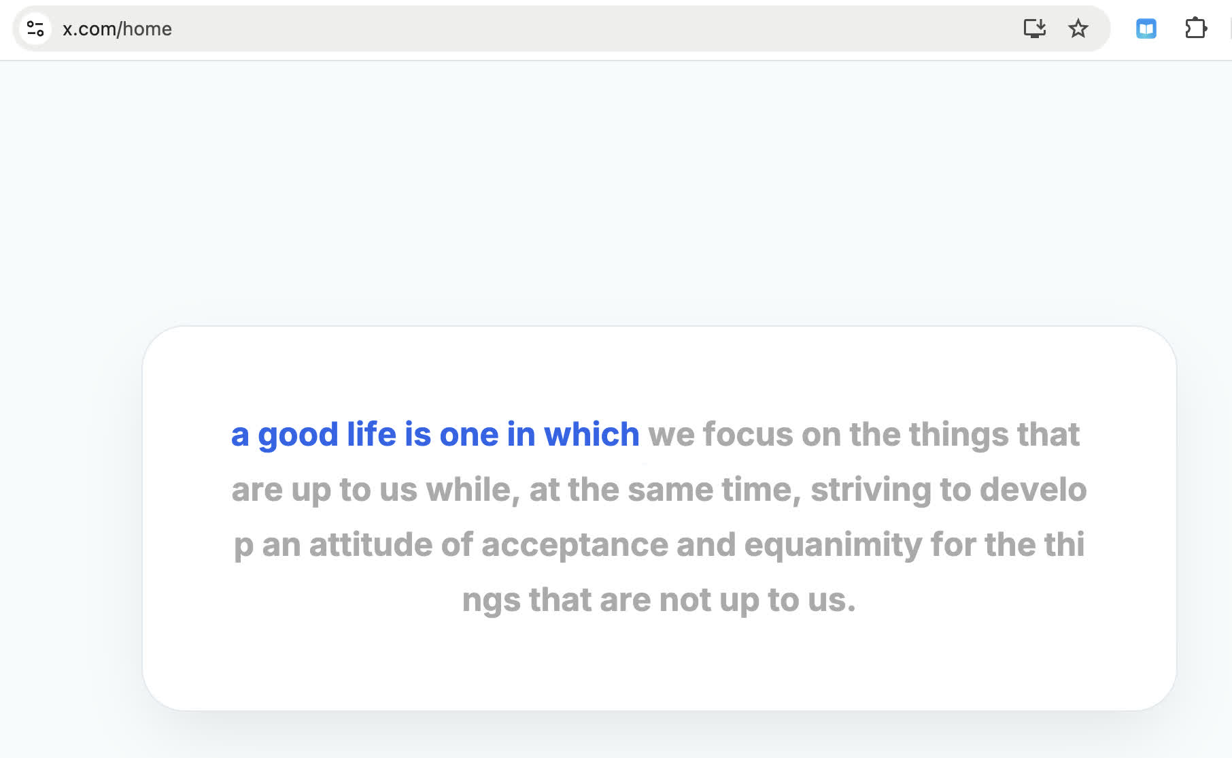
Task: Click the word "acceptance" in the quote
Action: click(x=575, y=545)
